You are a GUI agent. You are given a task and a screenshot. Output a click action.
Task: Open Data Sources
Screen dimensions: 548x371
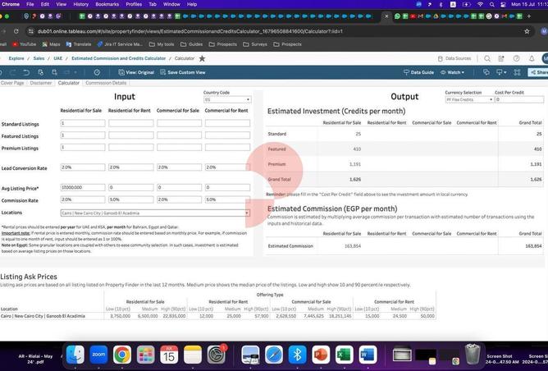coord(454,58)
